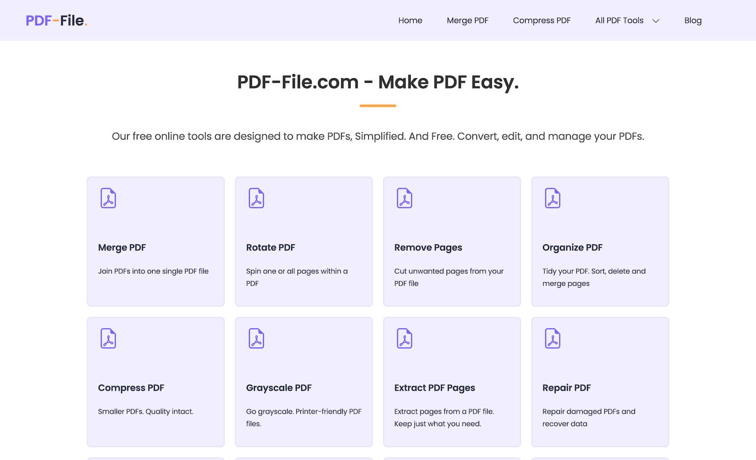Image resolution: width=756 pixels, height=460 pixels.
Task: Click the PDF icon on Grayscale PDF card
Action: [256, 338]
